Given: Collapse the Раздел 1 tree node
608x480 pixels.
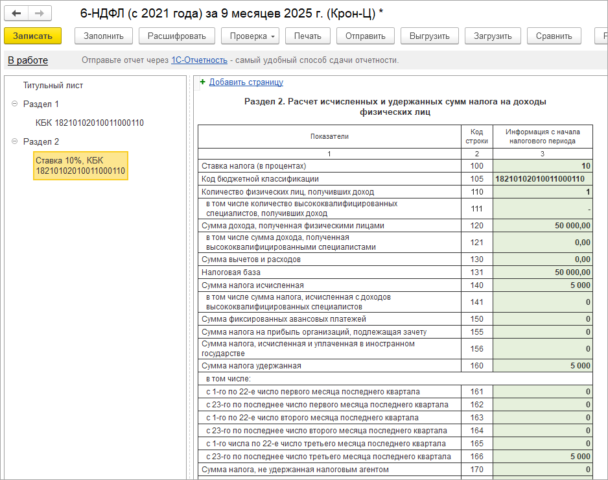Looking at the screenshot, I should (x=14, y=104).
